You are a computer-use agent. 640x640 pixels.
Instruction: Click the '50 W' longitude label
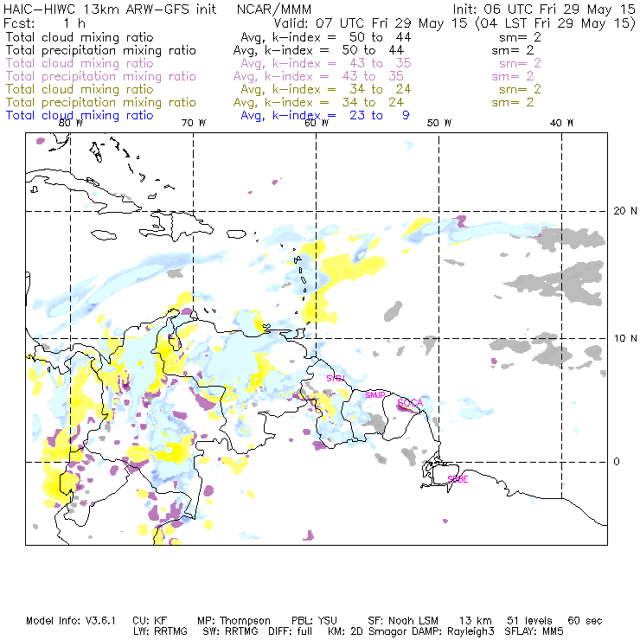pyautogui.click(x=439, y=123)
